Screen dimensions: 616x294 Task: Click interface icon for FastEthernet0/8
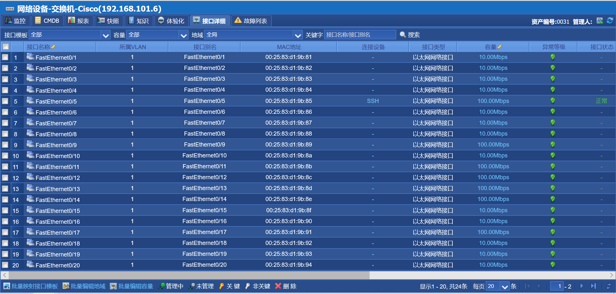tap(30, 133)
